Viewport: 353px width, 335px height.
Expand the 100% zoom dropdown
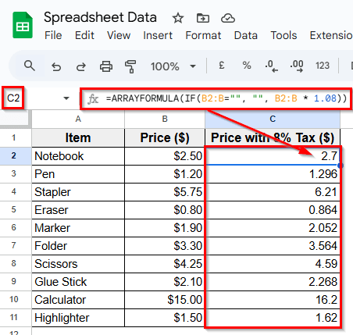(x=193, y=66)
